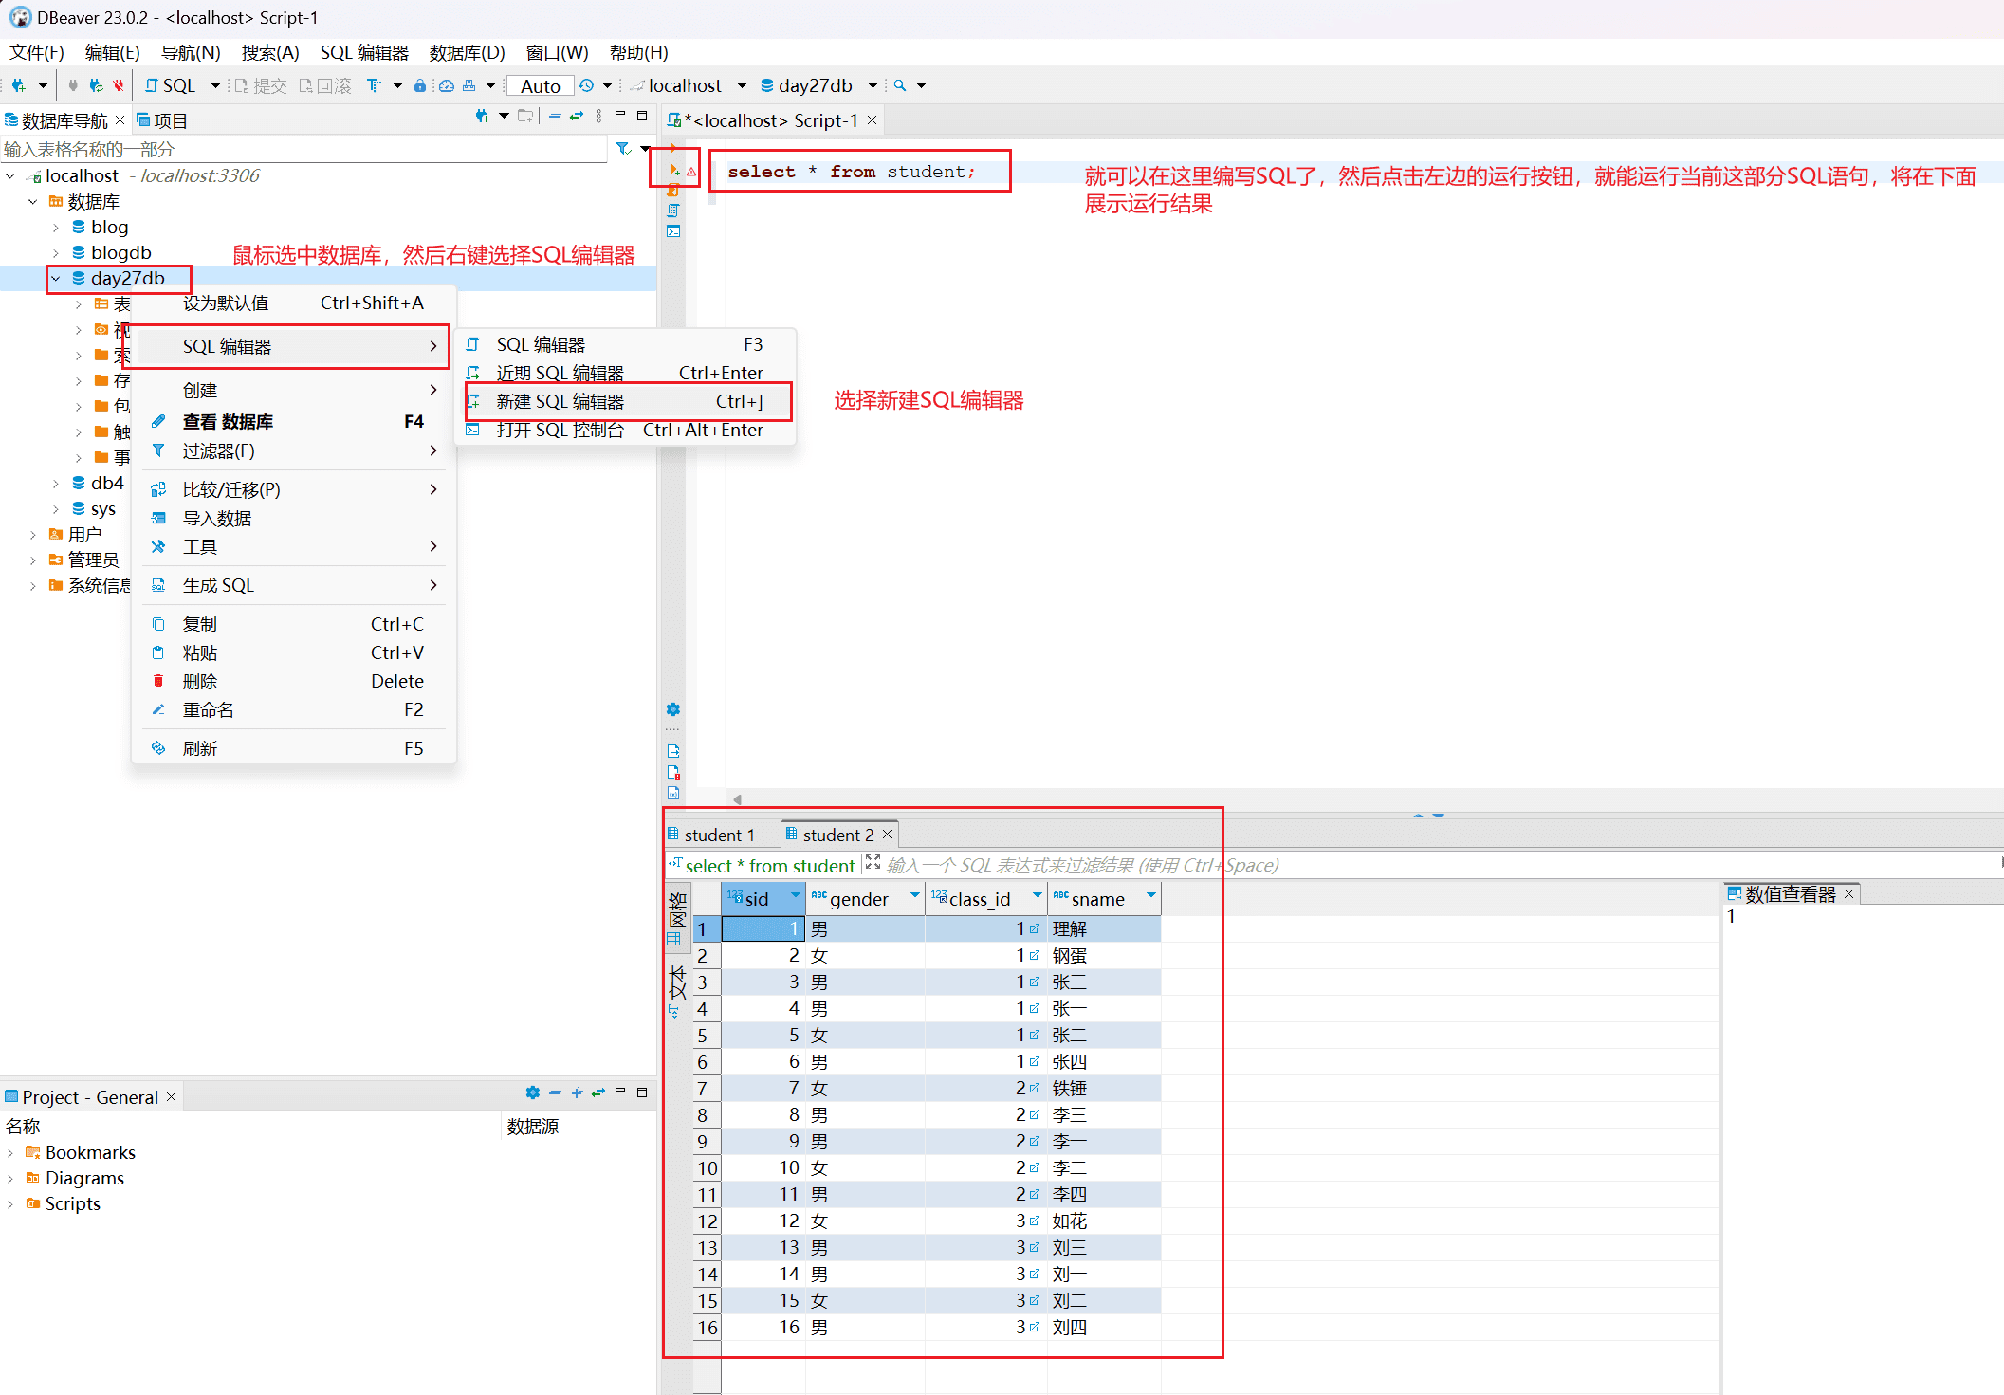Open the sid column header dropdown arrow
This screenshot has height=1395, width=2004.
(795, 896)
